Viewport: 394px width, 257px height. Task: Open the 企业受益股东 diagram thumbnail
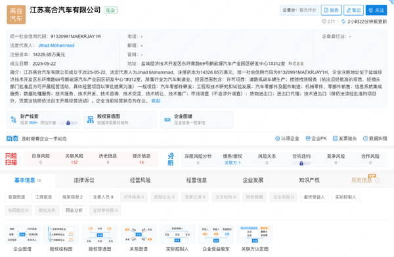216,235
